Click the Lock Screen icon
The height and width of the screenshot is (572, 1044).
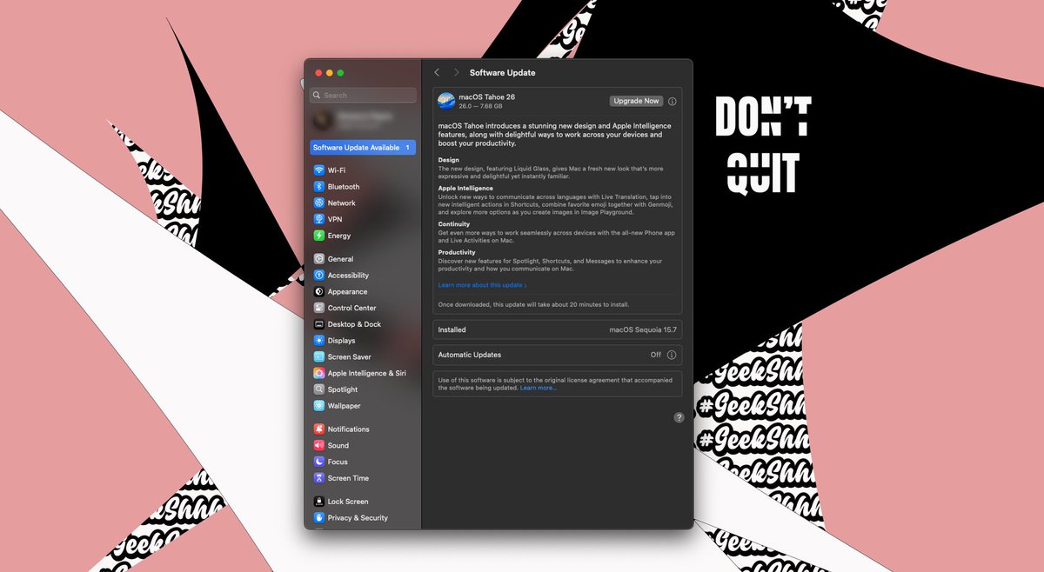(319, 502)
